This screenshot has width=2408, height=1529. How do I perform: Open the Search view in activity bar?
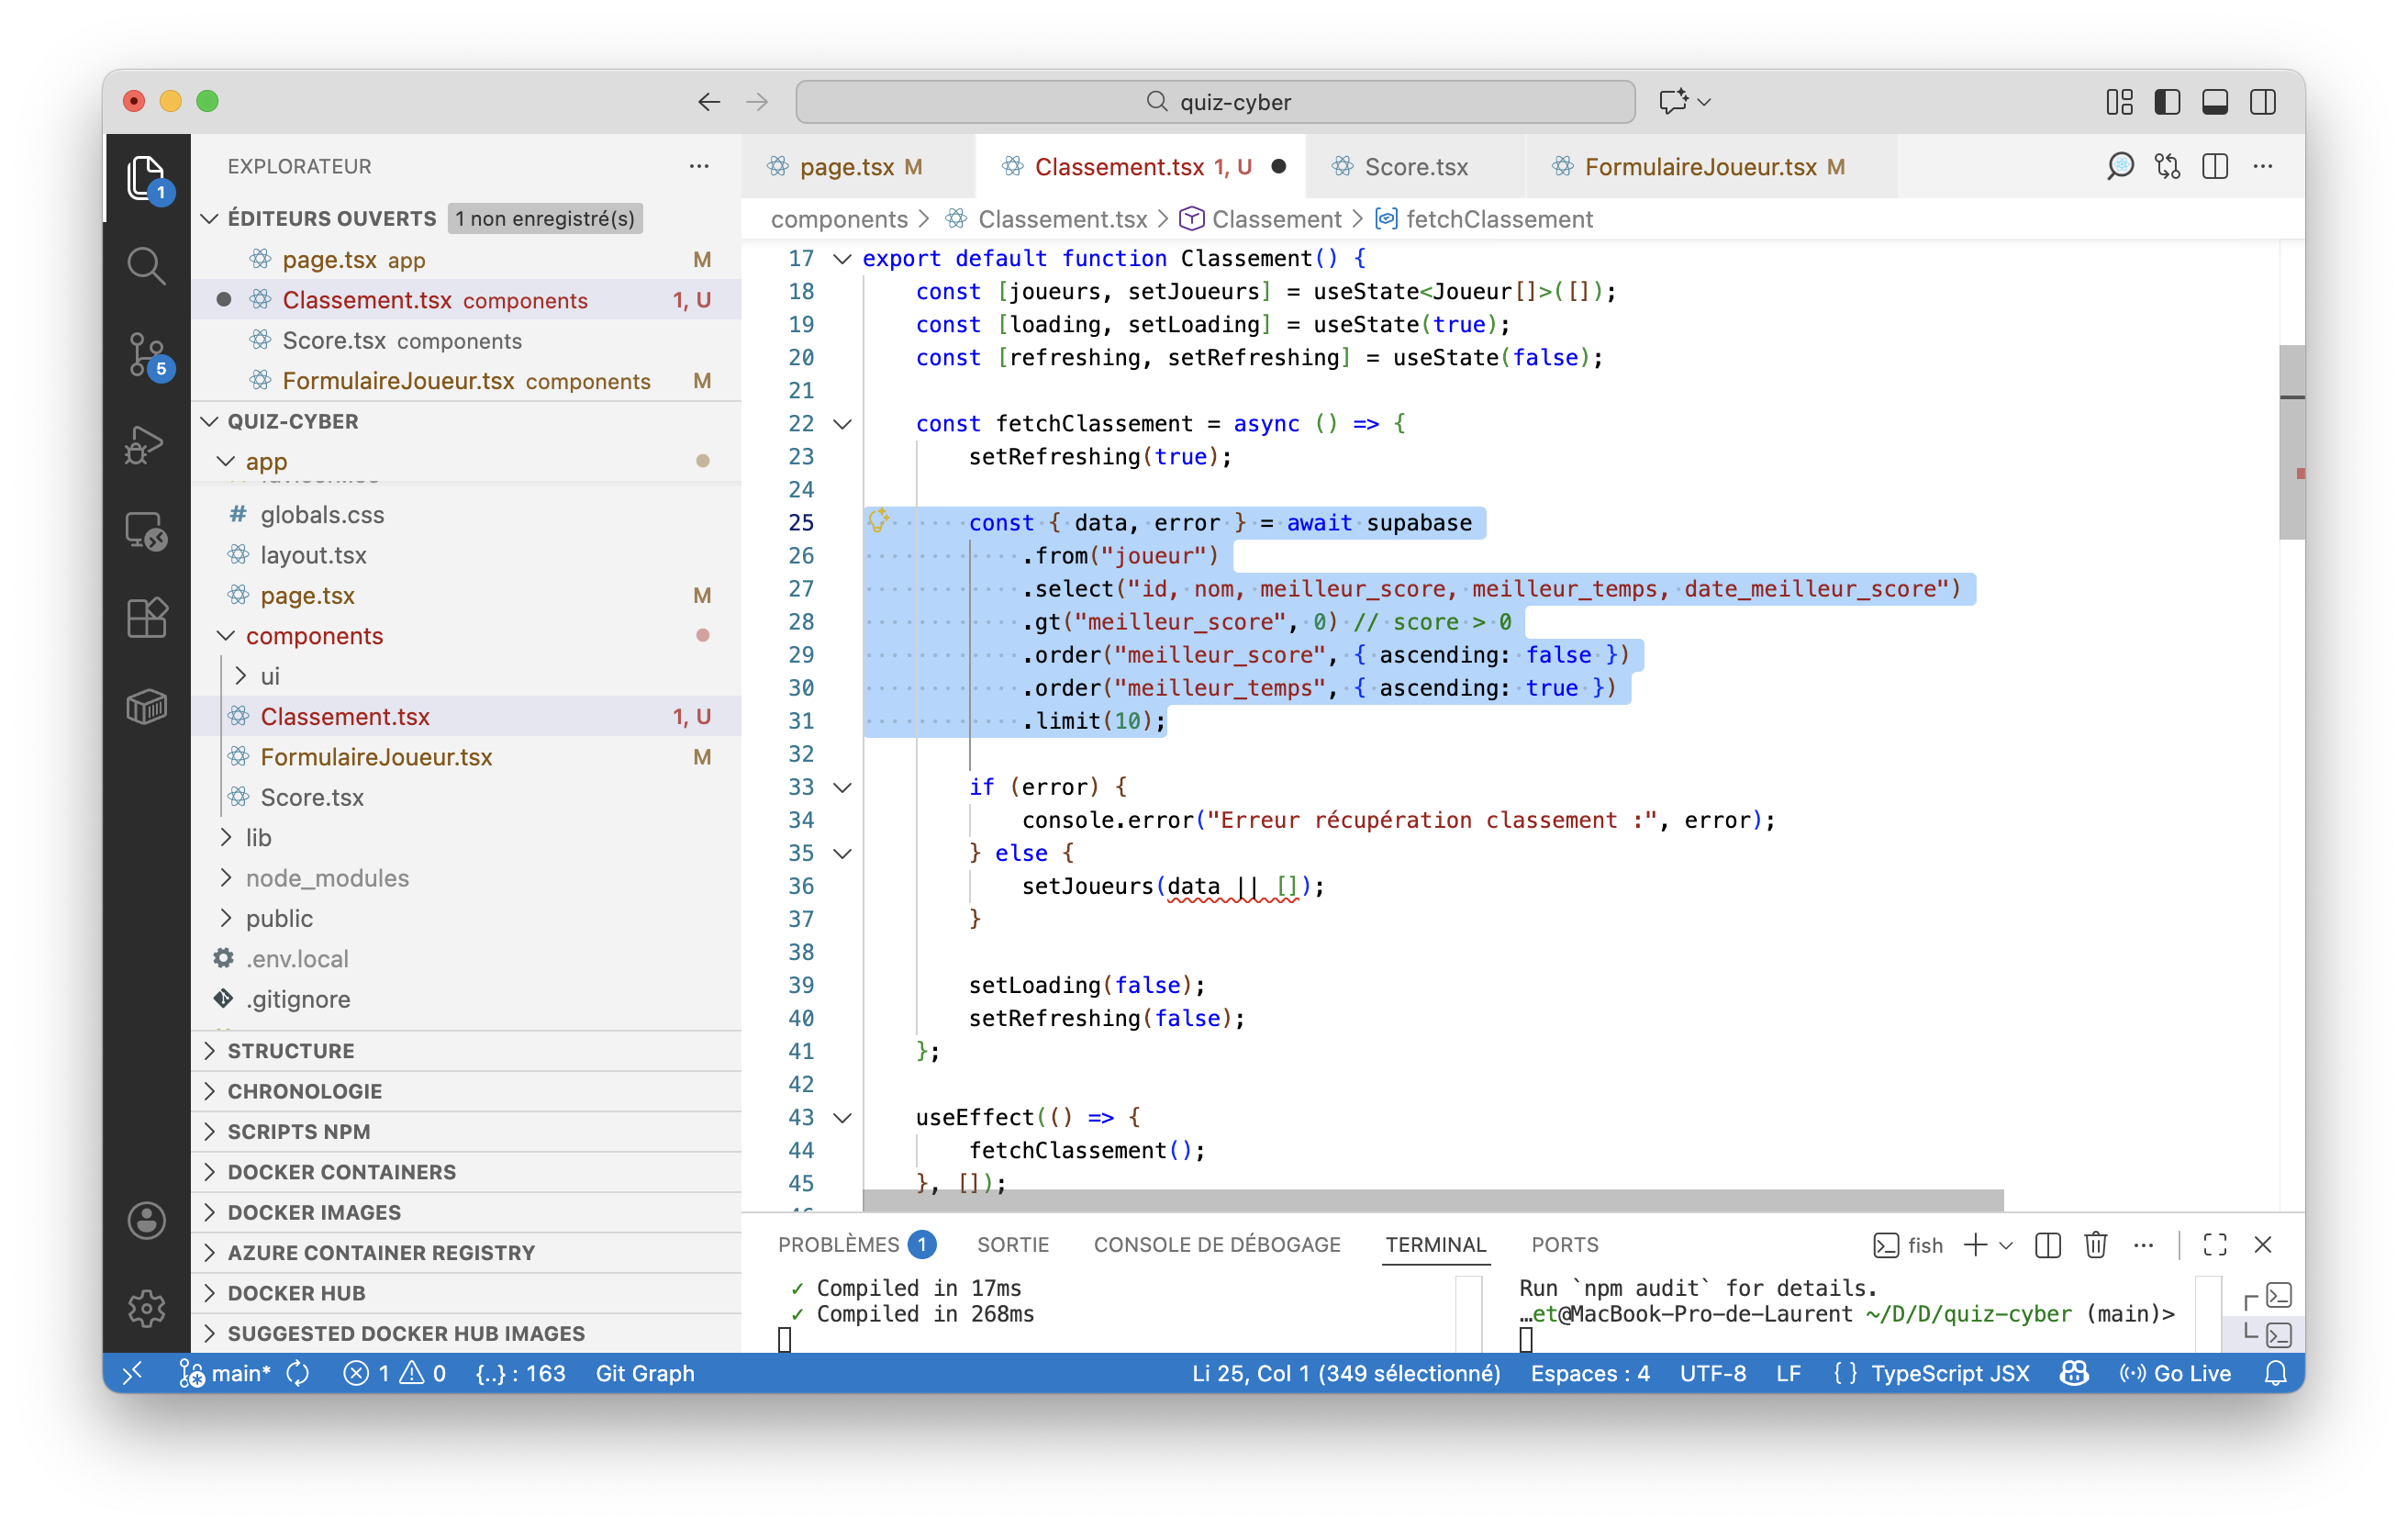tap(146, 266)
